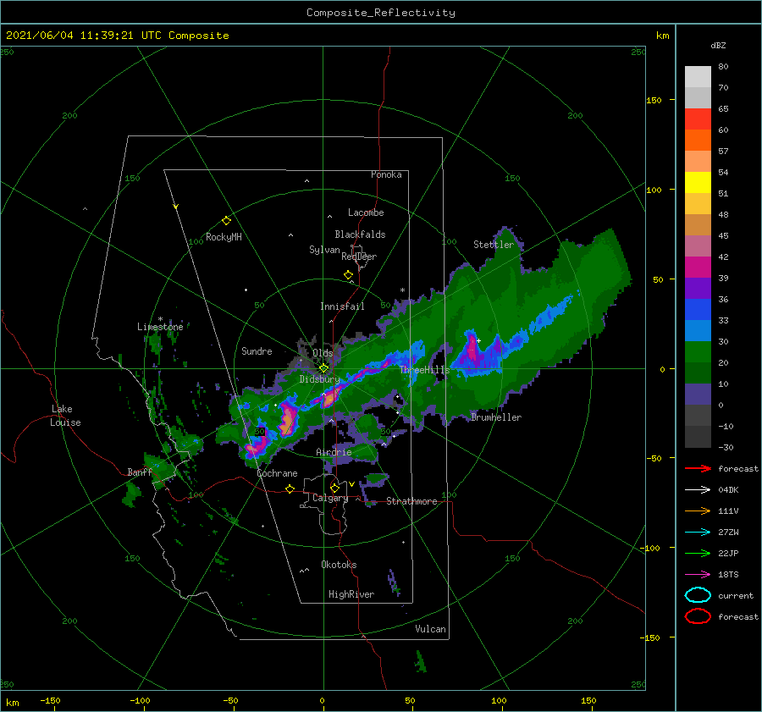Click the yellow diamond marker below Cochrane
This screenshot has height=712, width=762.
(x=290, y=489)
